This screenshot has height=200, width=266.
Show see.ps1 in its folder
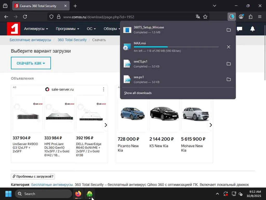click(x=229, y=79)
